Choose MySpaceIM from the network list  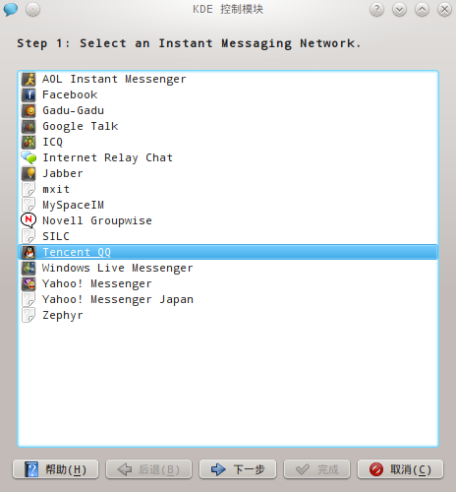(228, 205)
